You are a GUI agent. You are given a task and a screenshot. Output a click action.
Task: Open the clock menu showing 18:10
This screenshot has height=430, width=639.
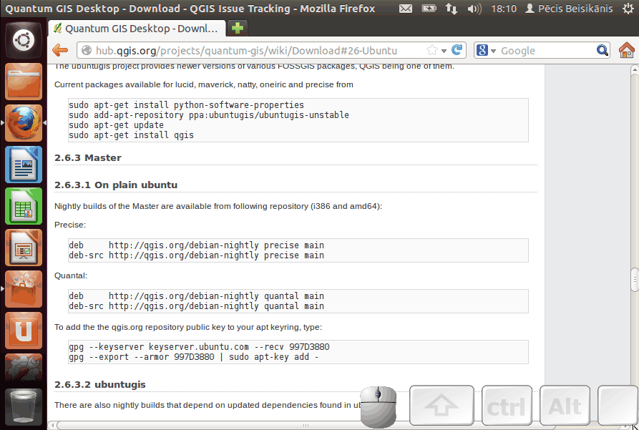[504, 8]
